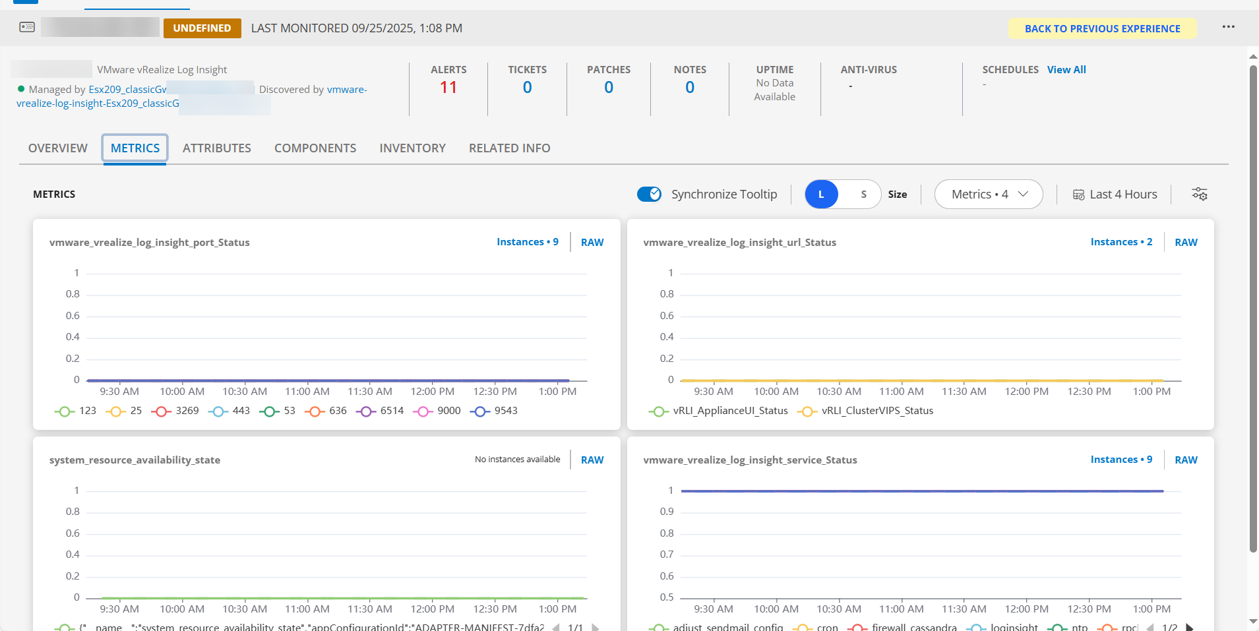The width and height of the screenshot is (1259, 631).
Task: Click View All next to Schedules
Action: 1066,69
